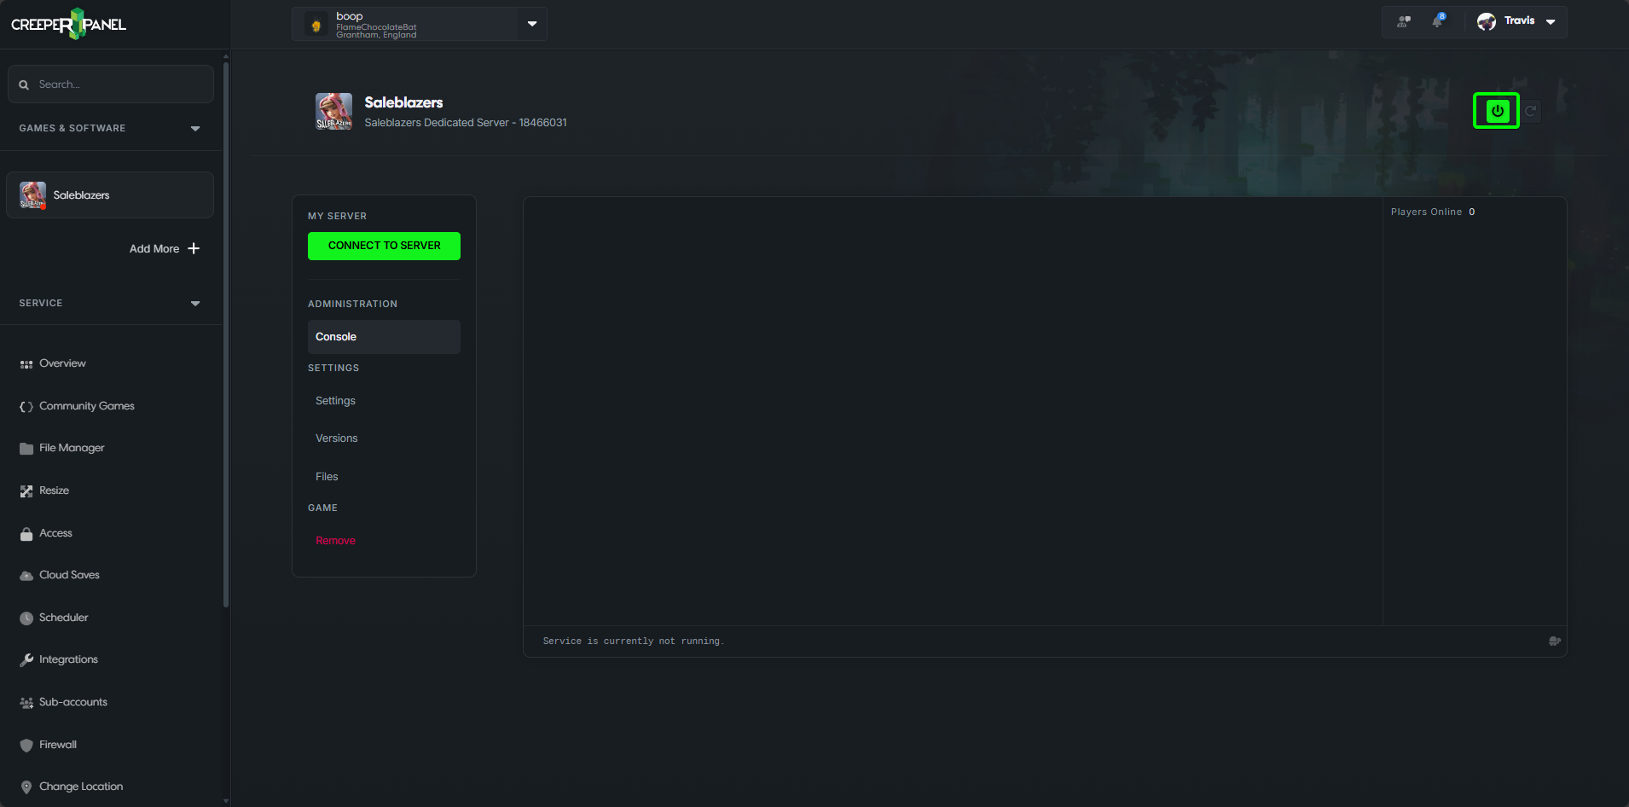The image size is (1629, 807).
Task: Click the plus icon beside Add More
Action: [x=194, y=248]
